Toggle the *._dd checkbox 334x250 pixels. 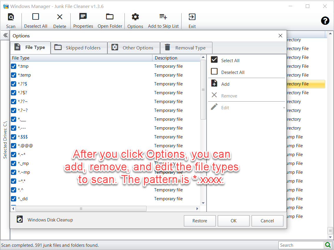pos(14,199)
